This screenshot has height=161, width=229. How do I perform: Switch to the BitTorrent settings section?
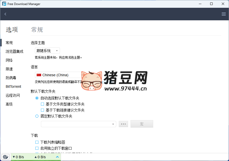click(14, 87)
